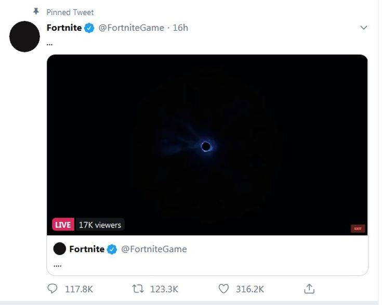This screenshot has height=305, width=382.
Task: Open the black hole live video
Action: [x=207, y=145]
